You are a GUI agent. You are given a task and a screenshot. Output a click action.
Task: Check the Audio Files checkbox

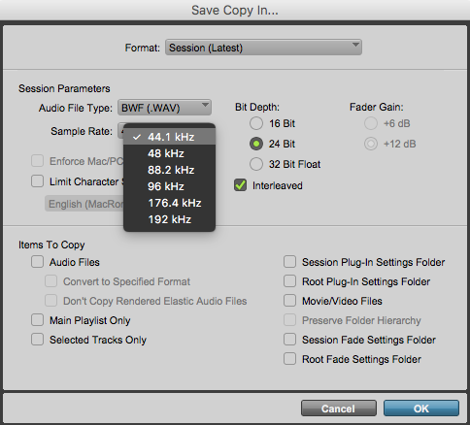point(37,262)
